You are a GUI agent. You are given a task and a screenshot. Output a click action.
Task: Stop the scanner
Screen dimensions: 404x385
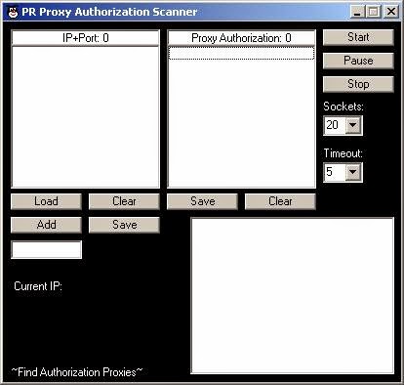pos(358,84)
